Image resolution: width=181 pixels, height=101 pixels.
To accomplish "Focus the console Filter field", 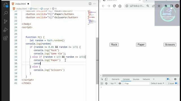I will point(136,84).
